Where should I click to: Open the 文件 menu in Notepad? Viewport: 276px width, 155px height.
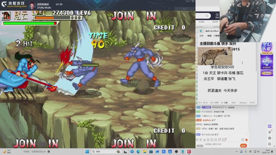(201, 36)
